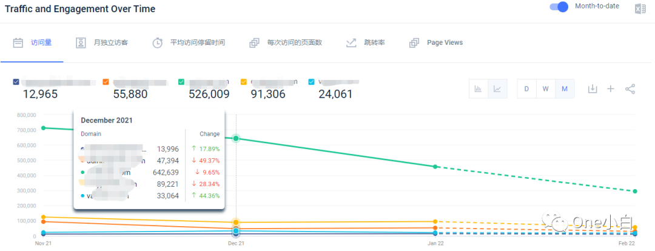The height and width of the screenshot is (251, 655).
Task: Select the line chart view icon
Action: pyautogui.click(x=497, y=89)
